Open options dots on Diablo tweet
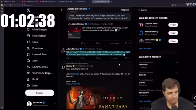Screen dimensions: 196x110 click(x=130, y=66)
